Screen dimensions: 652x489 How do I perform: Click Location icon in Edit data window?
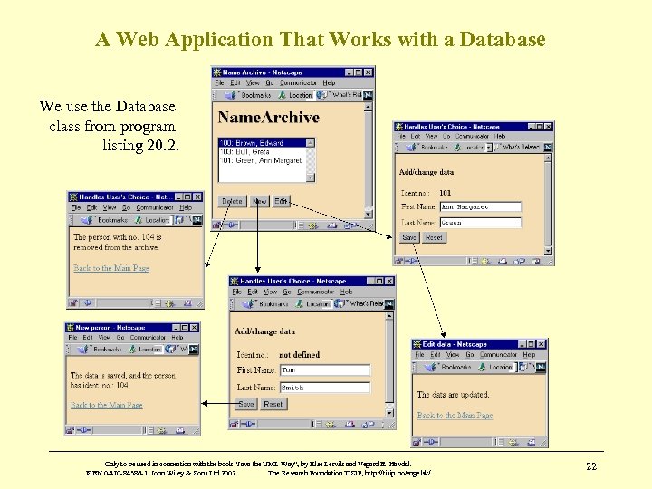coord(483,367)
